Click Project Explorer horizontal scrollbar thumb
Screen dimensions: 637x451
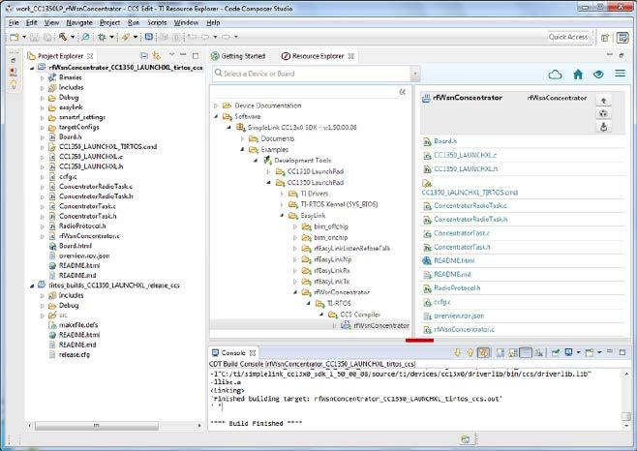(97, 426)
